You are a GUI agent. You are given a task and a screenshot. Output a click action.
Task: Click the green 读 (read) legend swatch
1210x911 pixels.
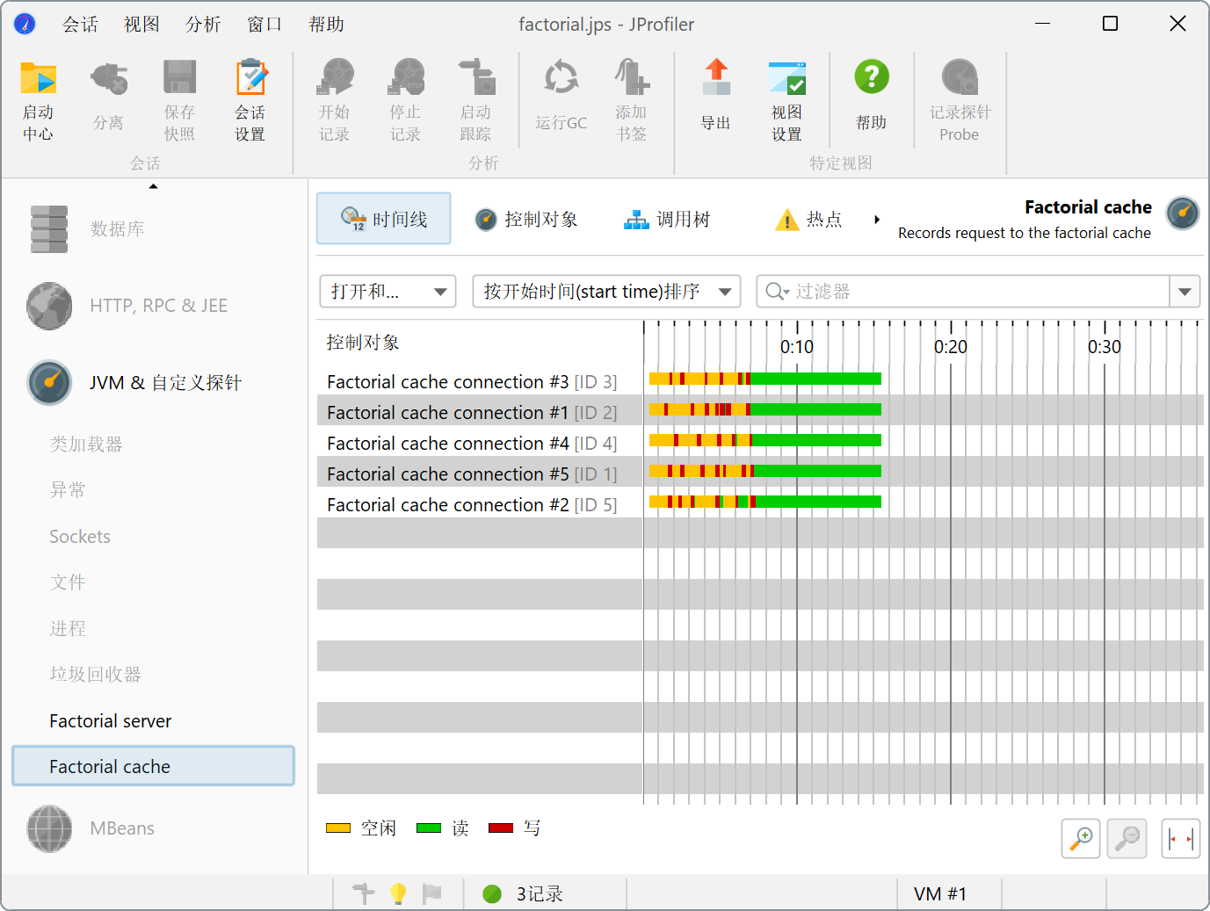tap(429, 828)
